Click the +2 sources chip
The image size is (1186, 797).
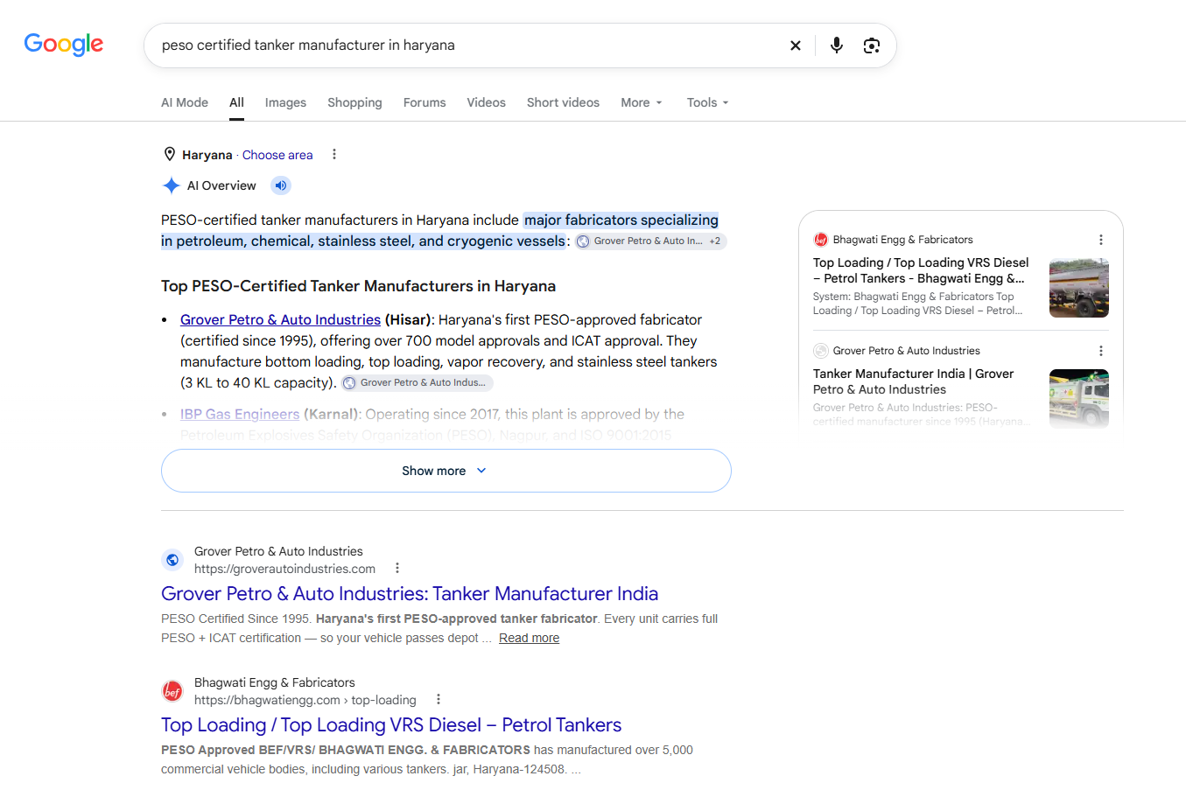tap(715, 241)
